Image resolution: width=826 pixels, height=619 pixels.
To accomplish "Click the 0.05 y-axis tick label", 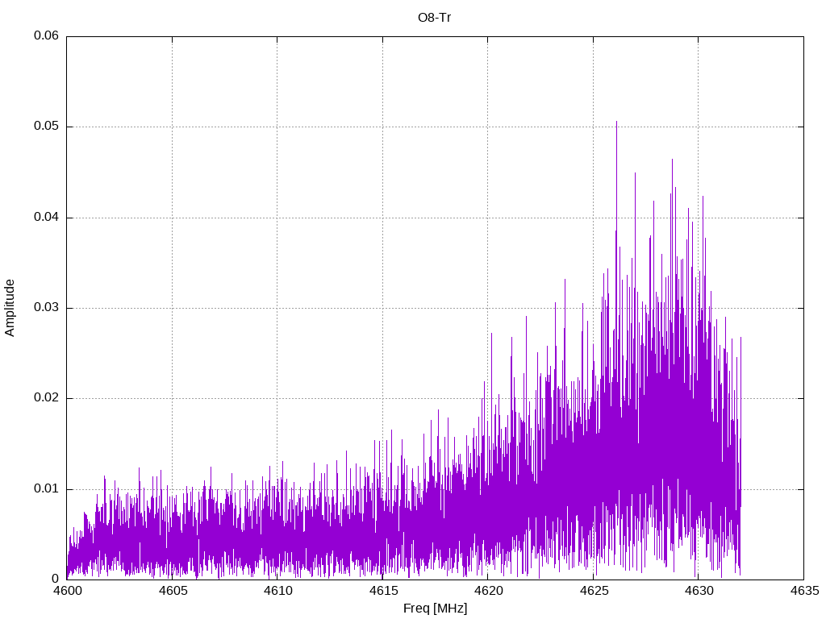I will click(x=46, y=126).
